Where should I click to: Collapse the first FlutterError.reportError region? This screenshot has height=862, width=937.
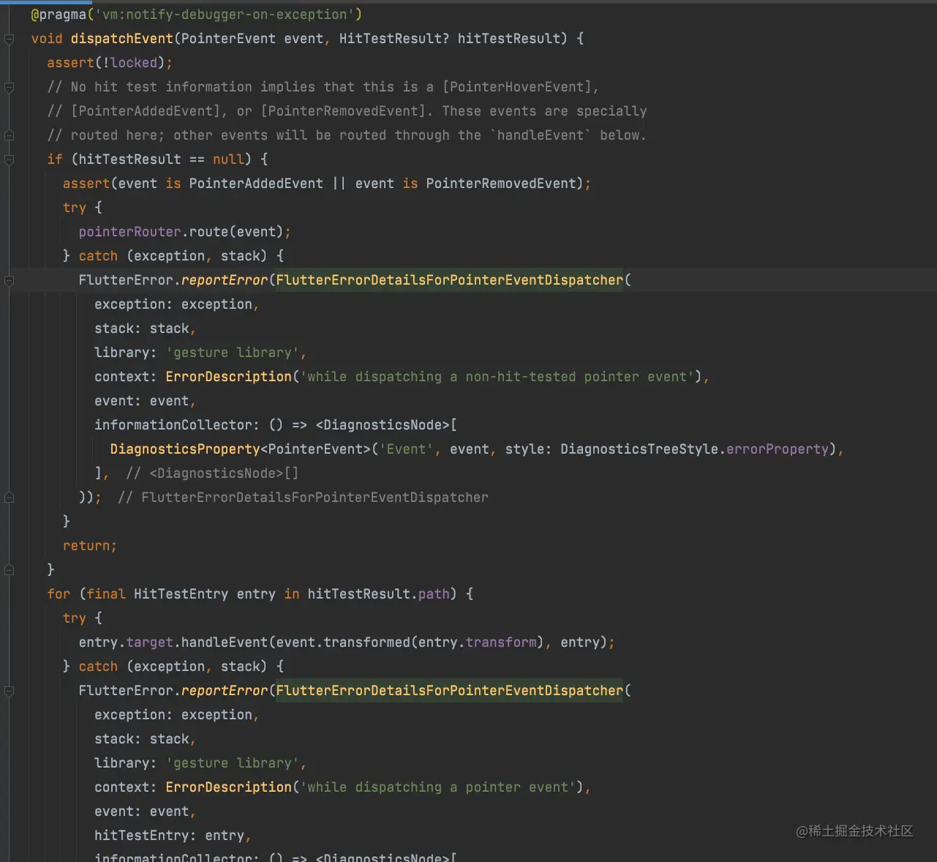10,280
